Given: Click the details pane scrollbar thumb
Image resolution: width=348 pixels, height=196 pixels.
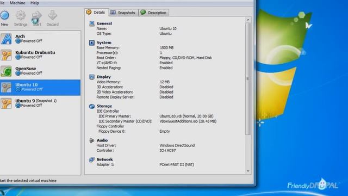Looking at the screenshot, I should (248, 78).
